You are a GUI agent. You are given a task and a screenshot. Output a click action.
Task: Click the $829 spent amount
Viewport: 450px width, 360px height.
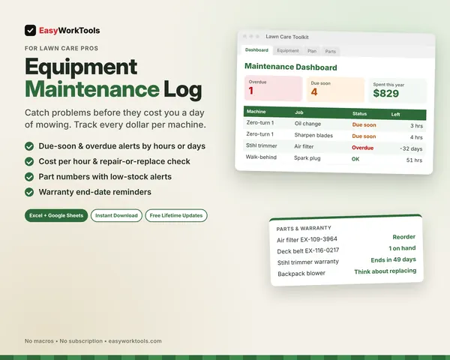point(386,93)
